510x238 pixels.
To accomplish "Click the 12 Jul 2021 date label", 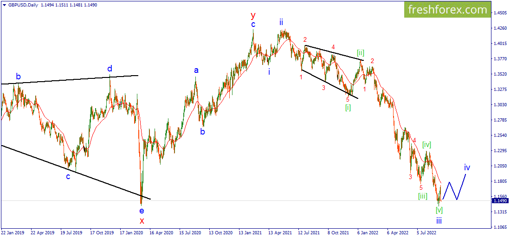I will coord(310,233).
